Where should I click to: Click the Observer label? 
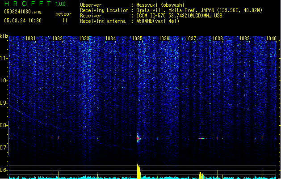[x=91, y=5]
